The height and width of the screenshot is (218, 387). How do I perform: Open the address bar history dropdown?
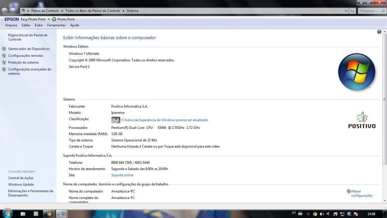tap(347, 11)
